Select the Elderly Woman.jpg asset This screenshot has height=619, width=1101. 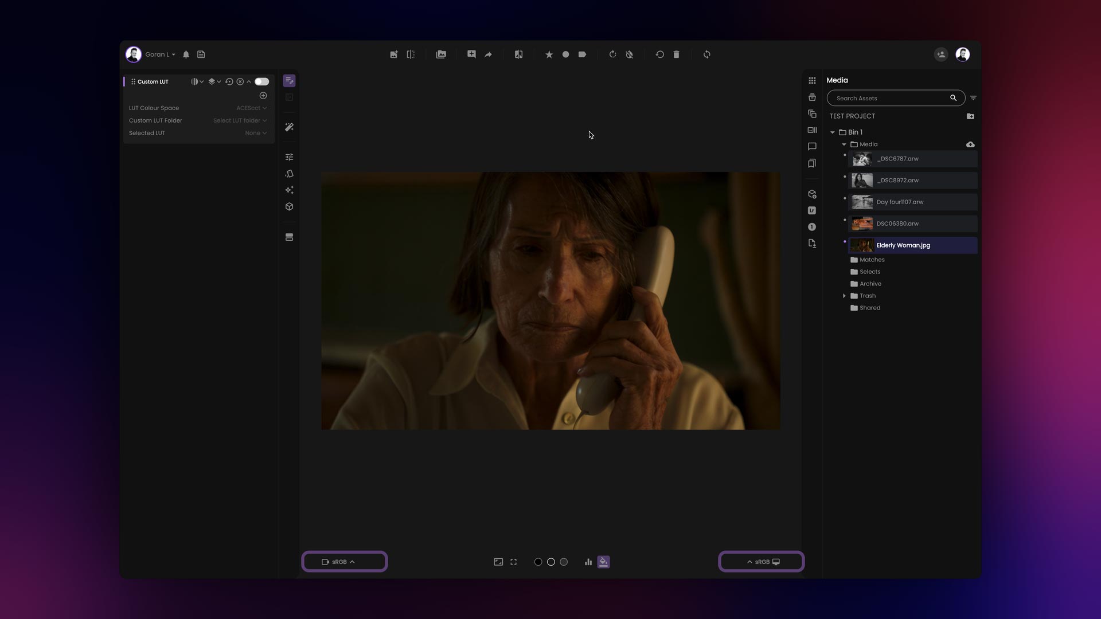(911, 245)
